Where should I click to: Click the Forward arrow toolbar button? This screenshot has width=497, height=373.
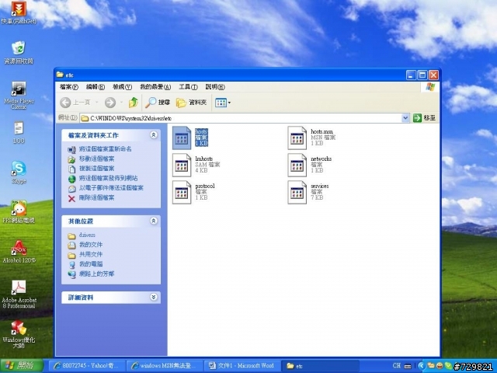tap(110, 103)
